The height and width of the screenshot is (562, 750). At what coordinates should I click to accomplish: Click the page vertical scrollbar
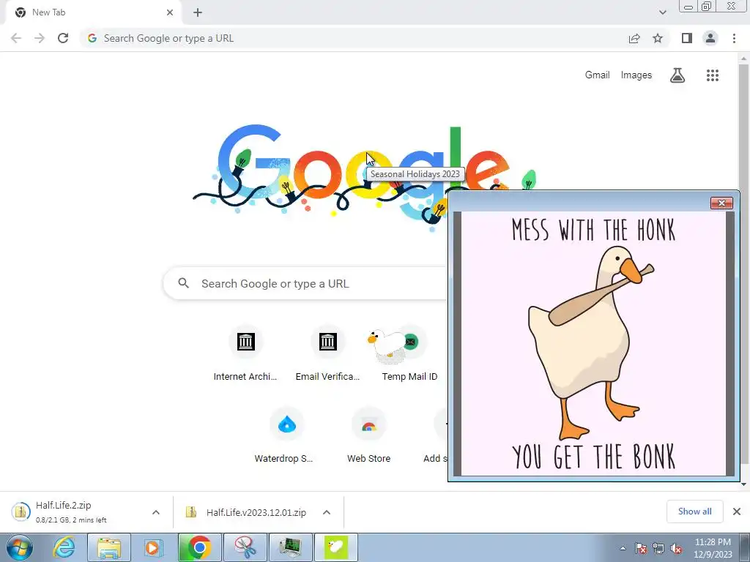(743, 263)
